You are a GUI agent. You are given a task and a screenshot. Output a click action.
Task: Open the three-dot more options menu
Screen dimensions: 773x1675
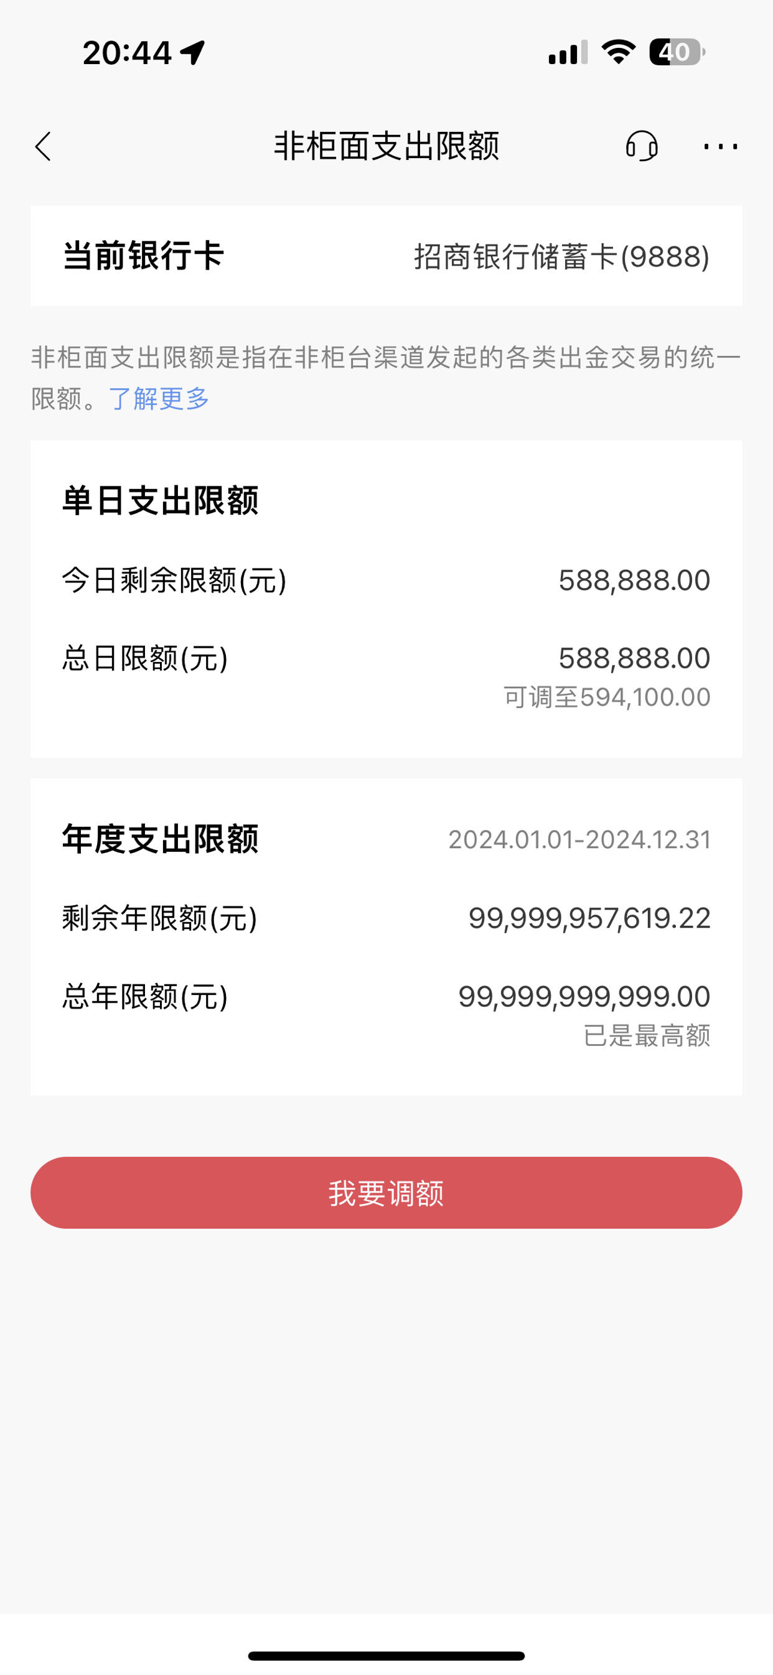click(720, 146)
